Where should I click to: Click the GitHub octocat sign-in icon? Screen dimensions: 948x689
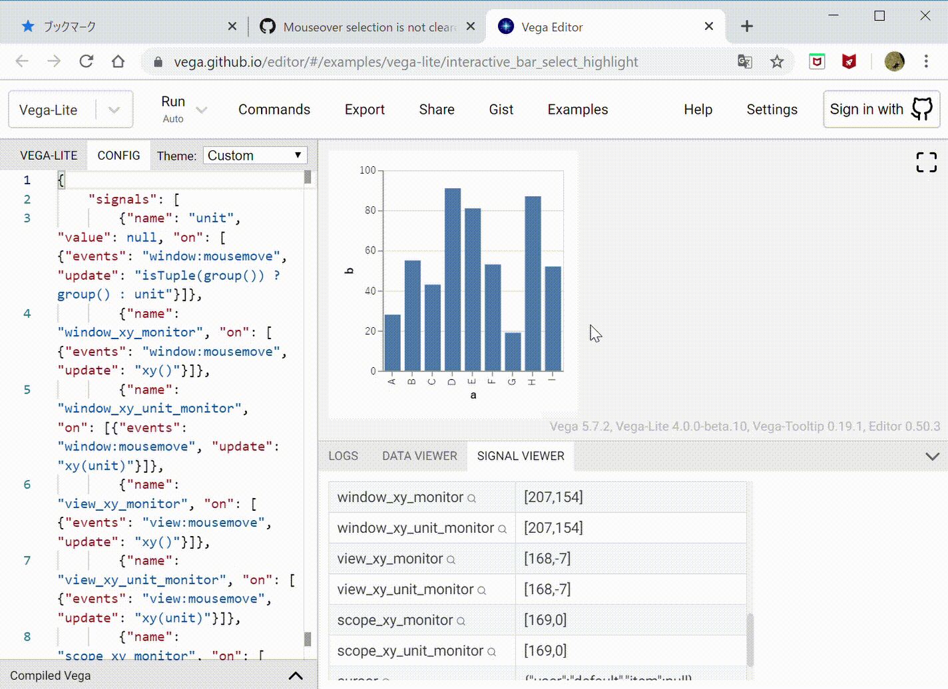tap(922, 109)
